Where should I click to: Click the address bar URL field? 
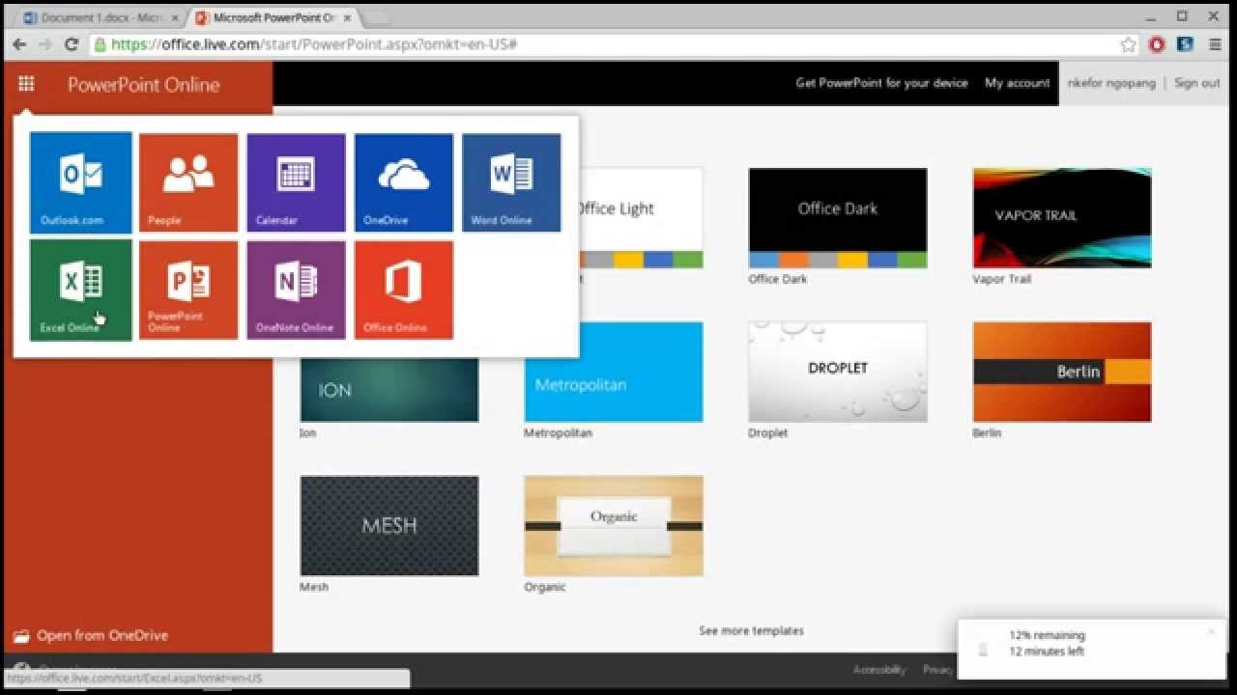[x=609, y=44]
